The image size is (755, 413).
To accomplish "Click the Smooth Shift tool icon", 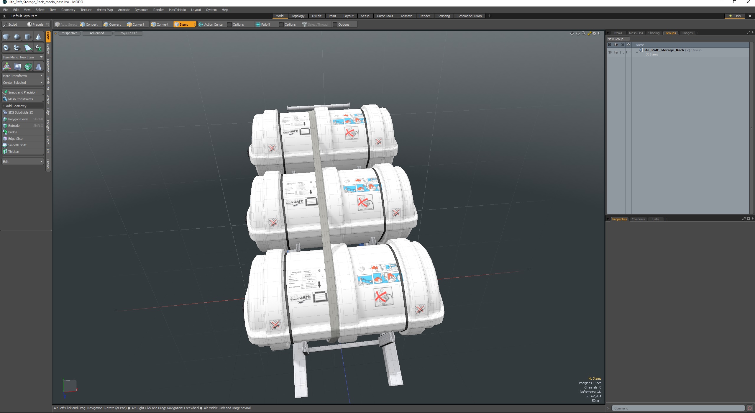I will (5, 145).
